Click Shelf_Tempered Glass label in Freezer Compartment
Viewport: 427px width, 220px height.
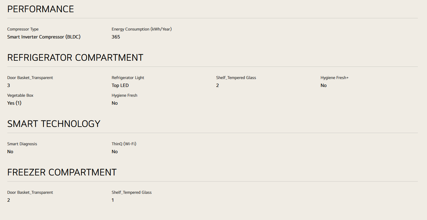click(132, 193)
